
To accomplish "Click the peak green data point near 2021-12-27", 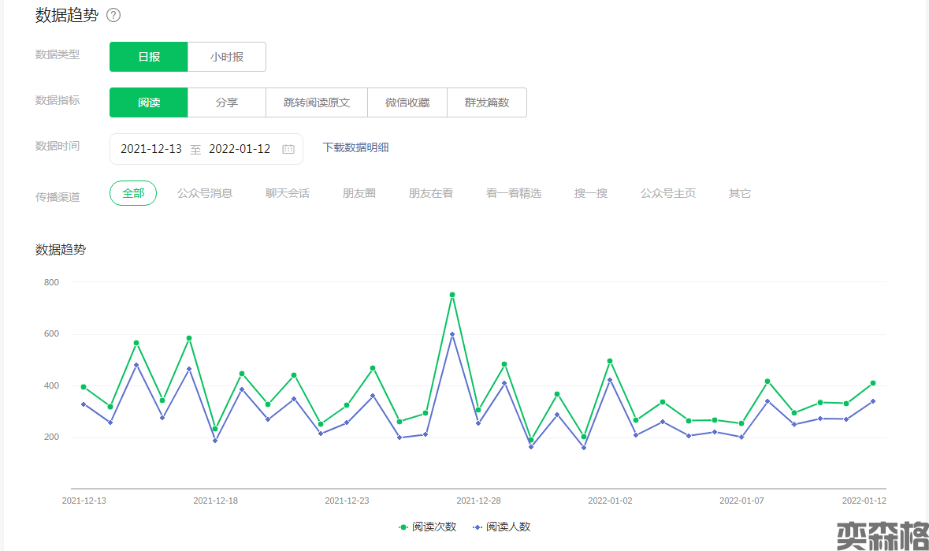I will tap(452, 295).
